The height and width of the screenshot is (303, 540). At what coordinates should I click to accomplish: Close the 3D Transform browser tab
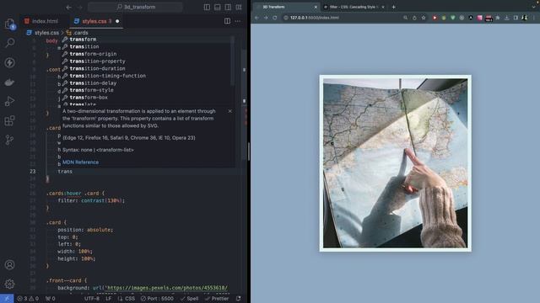pyautogui.click(x=316, y=7)
